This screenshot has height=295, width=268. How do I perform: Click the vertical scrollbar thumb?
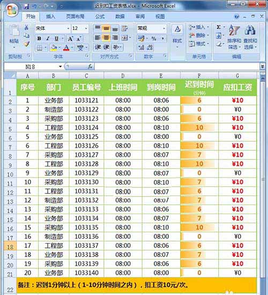click(x=263, y=179)
